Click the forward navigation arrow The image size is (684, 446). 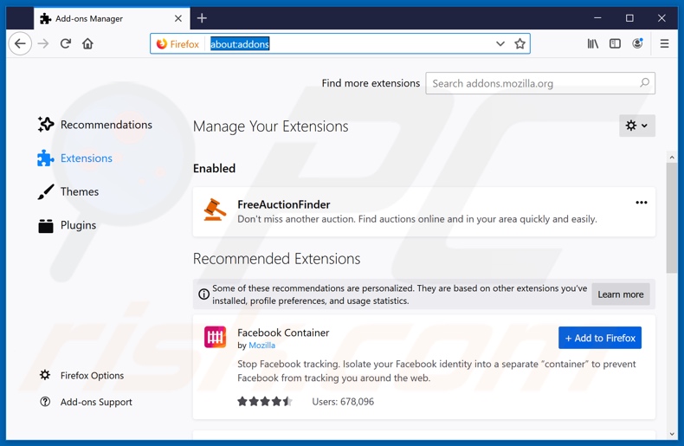click(x=42, y=43)
